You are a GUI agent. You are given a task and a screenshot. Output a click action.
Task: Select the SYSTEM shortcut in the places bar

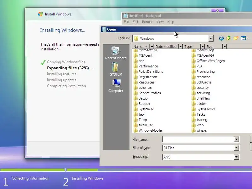tap(116, 69)
